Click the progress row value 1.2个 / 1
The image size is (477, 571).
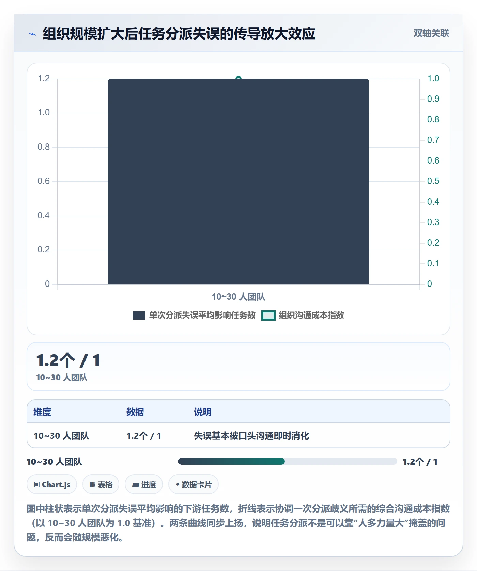[x=420, y=462]
